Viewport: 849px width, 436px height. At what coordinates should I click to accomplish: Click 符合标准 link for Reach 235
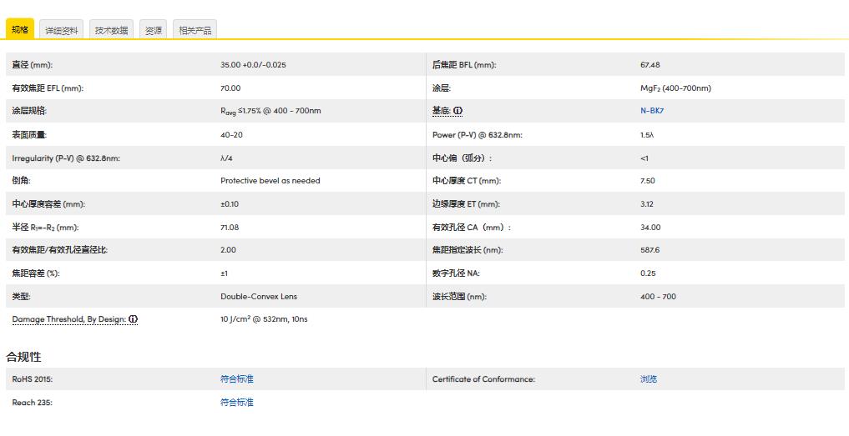click(x=237, y=403)
